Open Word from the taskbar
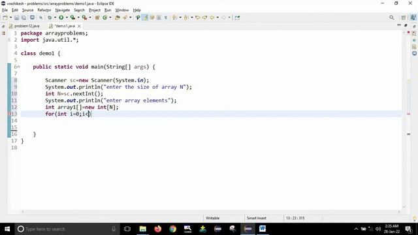This screenshot has width=418, height=235. (x=263, y=229)
